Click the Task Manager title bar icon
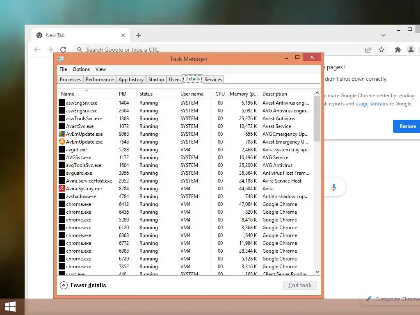The height and width of the screenshot is (315, 420). (61, 59)
